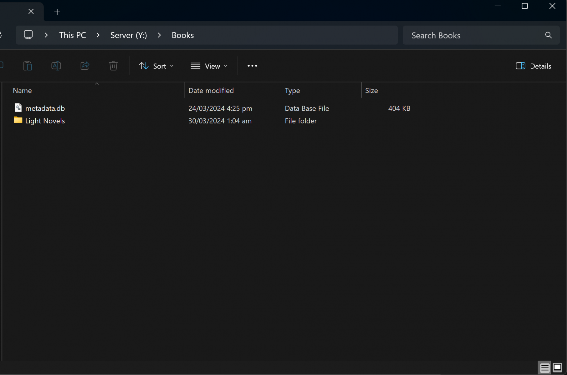Click the Rename icon in toolbar
567x375 pixels.
pos(56,66)
